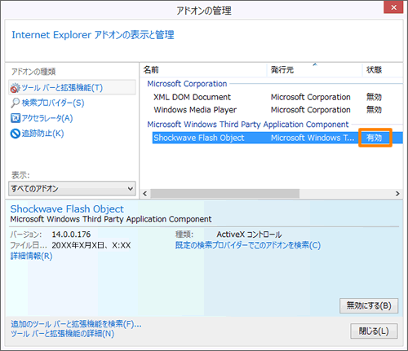408x351 pixels.
Task: Click the search providers magnifier icon
Action: click(x=16, y=103)
